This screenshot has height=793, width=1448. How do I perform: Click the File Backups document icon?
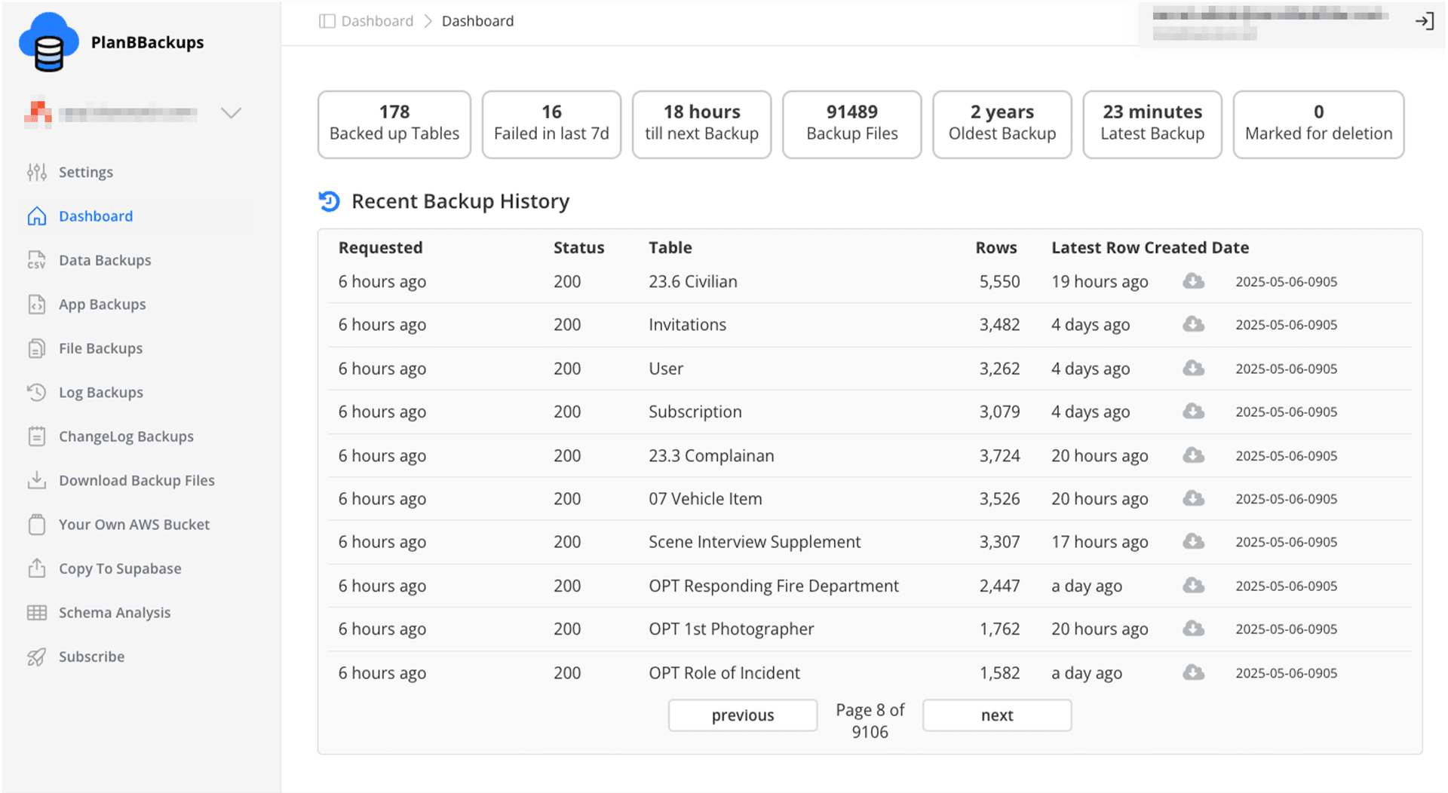click(x=37, y=348)
